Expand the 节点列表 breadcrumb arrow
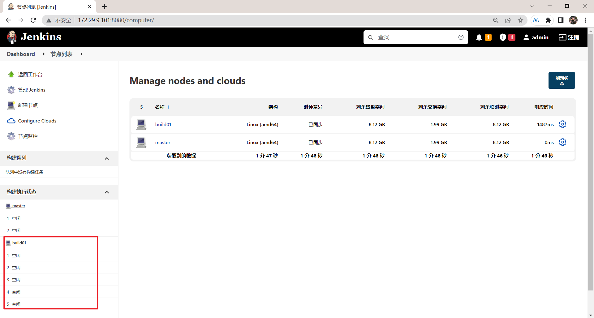The width and height of the screenshot is (594, 318). (82, 54)
